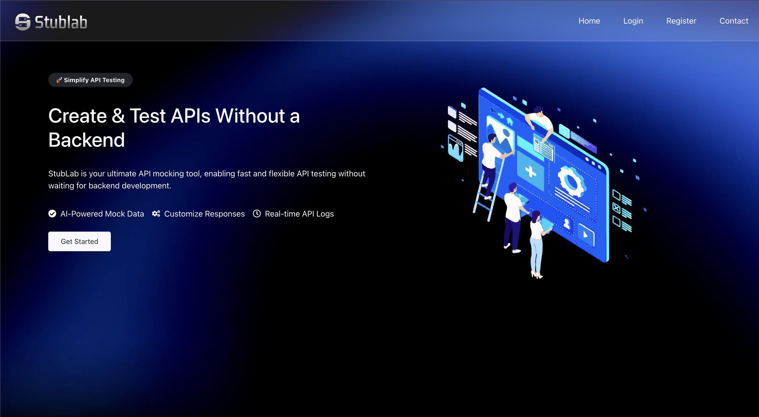Viewport: 759px width, 417px height.
Task: Click the checkmark icon beside AI-Powered Mock Data
Action: 52,214
